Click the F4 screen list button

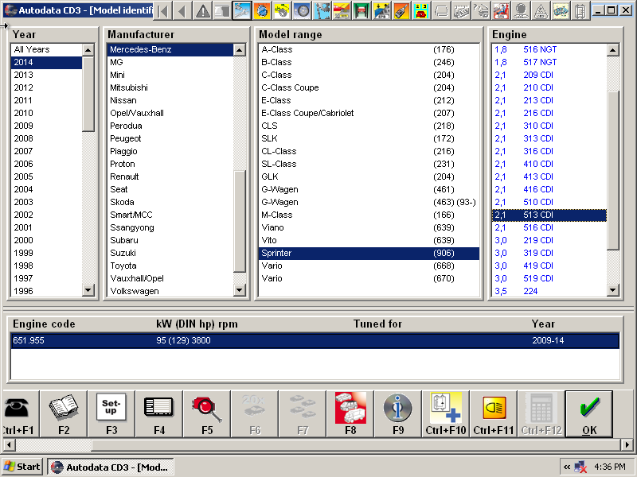pos(159,413)
